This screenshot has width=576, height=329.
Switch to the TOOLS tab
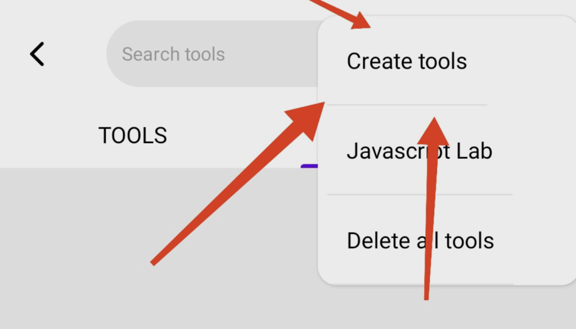click(133, 135)
